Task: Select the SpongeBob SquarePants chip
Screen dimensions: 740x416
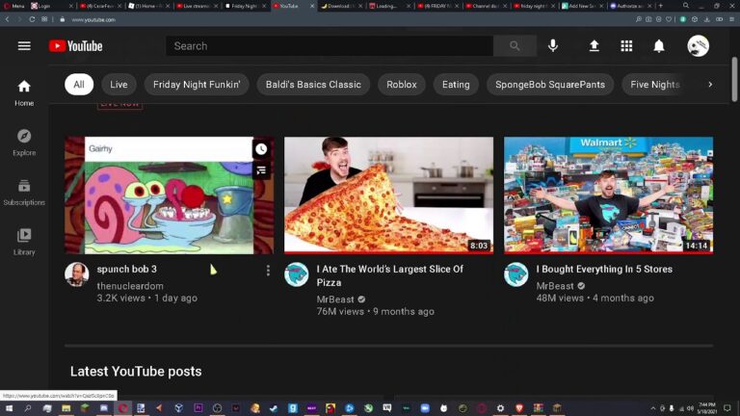Action: coord(550,85)
